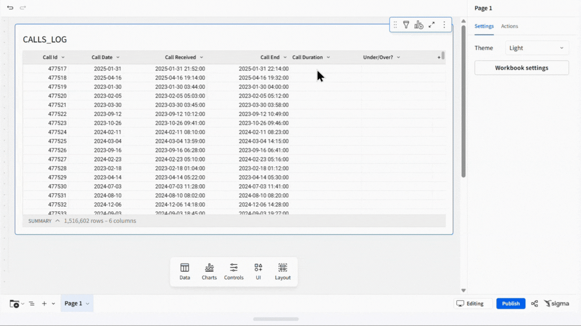Open the Controls element icon
Viewport: 581px width, 326px height.
point(234,272)
